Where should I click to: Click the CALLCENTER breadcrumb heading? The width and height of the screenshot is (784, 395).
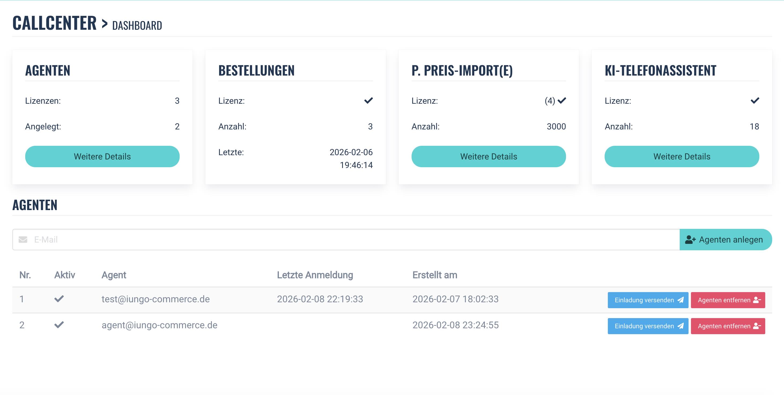click(54, 23)
